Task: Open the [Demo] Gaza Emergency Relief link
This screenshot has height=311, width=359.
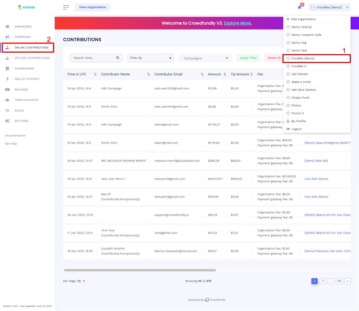Action: tap(328, 143)
